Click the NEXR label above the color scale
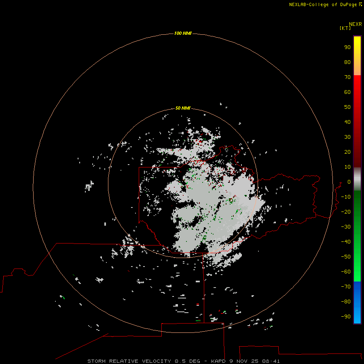 [356, 24]
